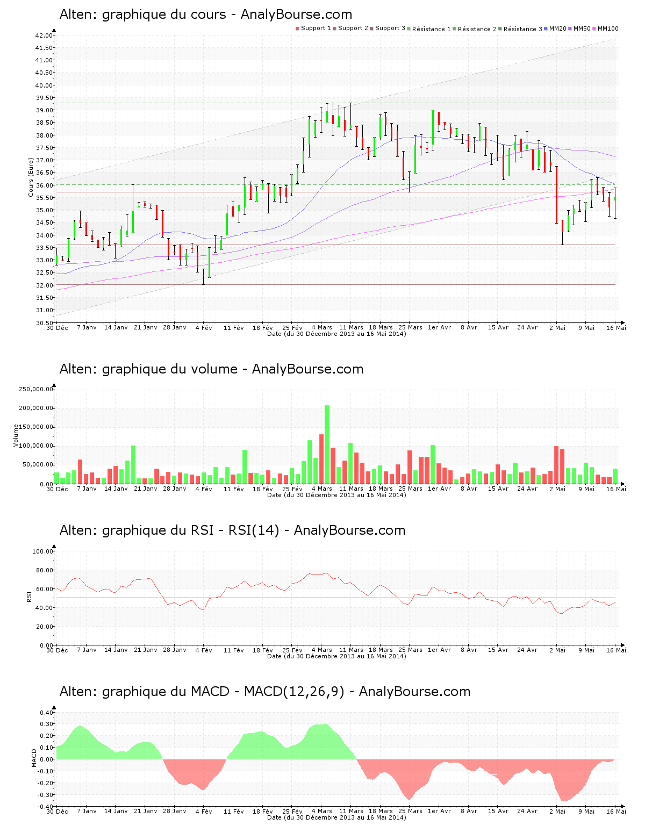Click the Support 3 legend entry

pos(388,28)
